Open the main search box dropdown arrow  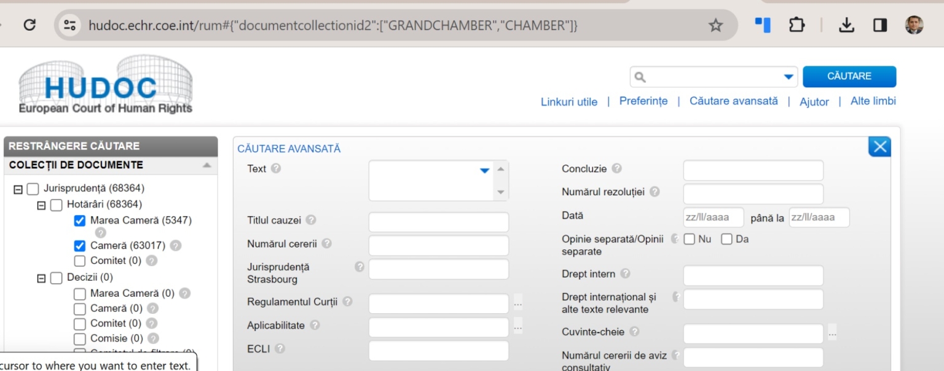click(x=788, y=77)
